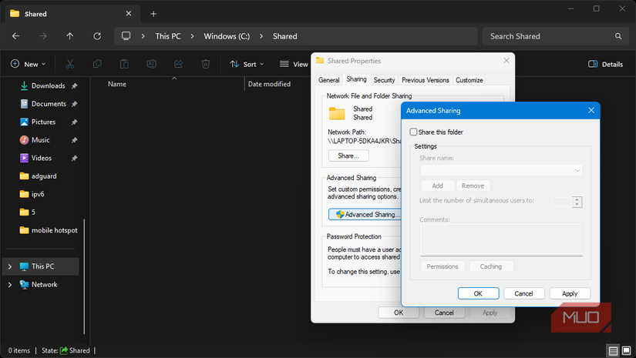The width and height of the screenshot is (636, 358).
Task: Click the Caching button
Action: tap(491, 266)
